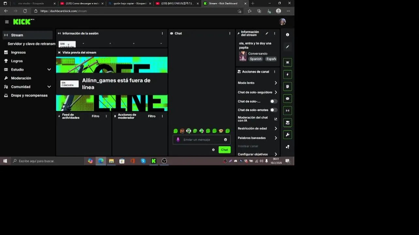Click the browser address bar URL
The image size is (419, 235).
tap(64, 11)
